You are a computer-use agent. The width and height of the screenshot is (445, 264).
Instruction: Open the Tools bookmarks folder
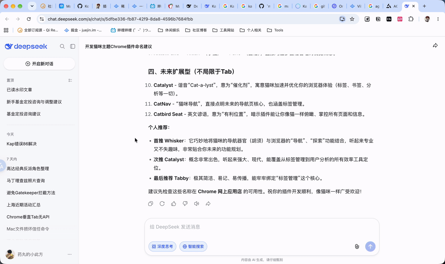click(x=275, y=30)
